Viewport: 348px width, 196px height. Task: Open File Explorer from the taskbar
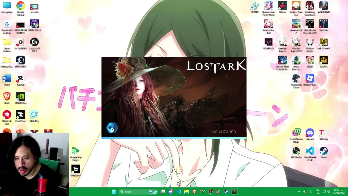[187, 192]
